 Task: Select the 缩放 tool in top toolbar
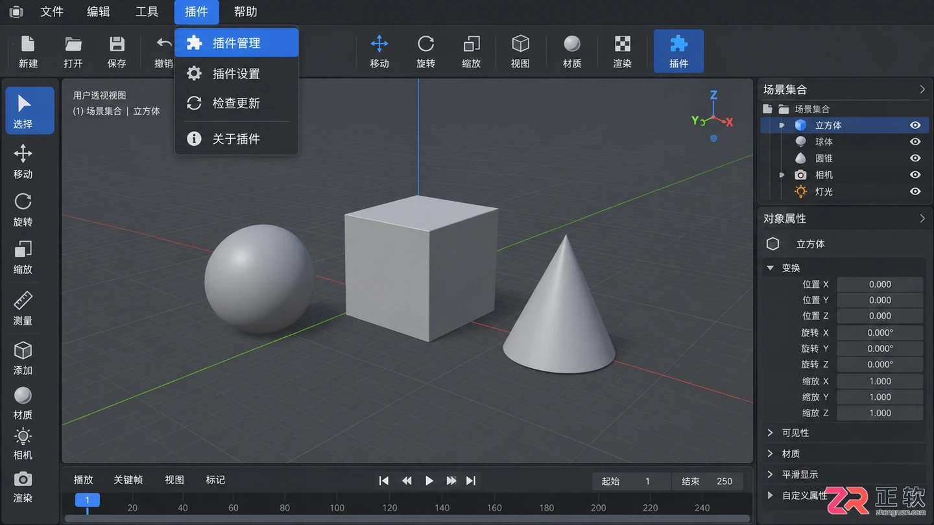pos(472,51)
